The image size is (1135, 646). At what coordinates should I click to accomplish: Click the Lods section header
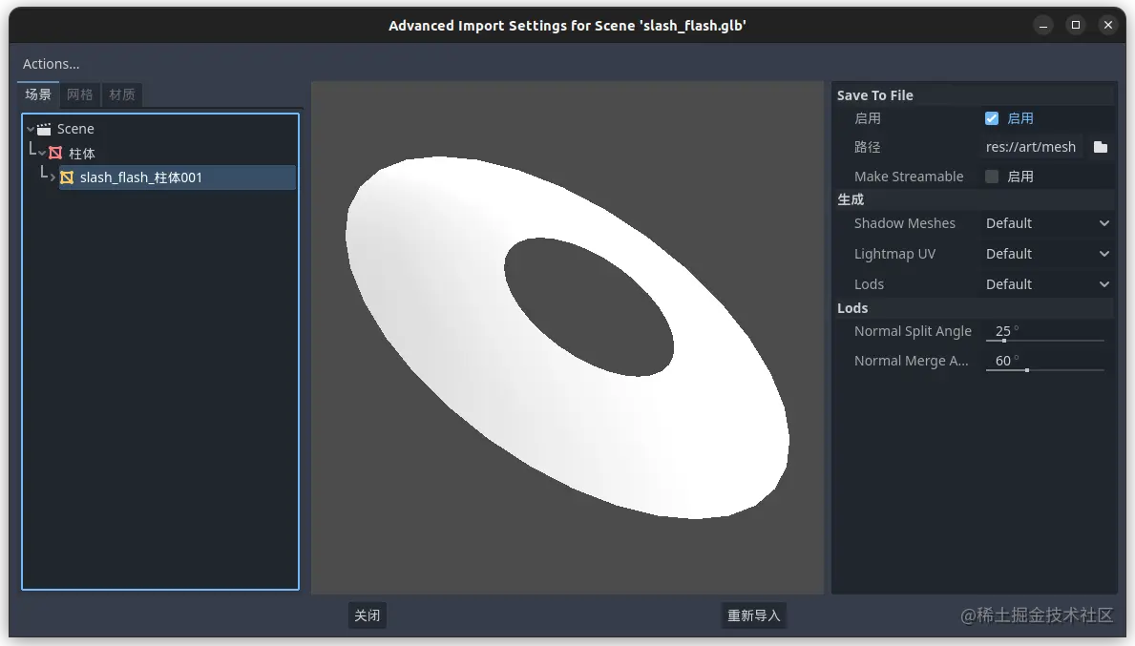click(x=974, y=308)
